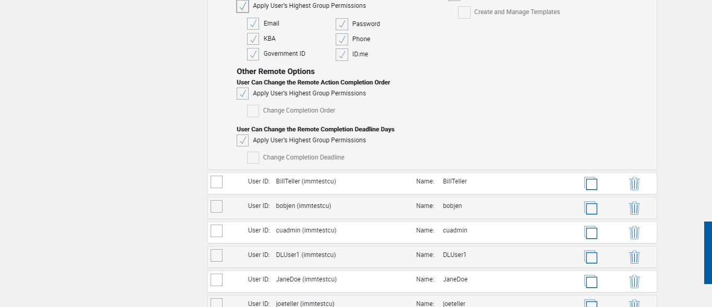Copy the cuadmin user entry
712x307 pixels.
click(x=591, y=232)
